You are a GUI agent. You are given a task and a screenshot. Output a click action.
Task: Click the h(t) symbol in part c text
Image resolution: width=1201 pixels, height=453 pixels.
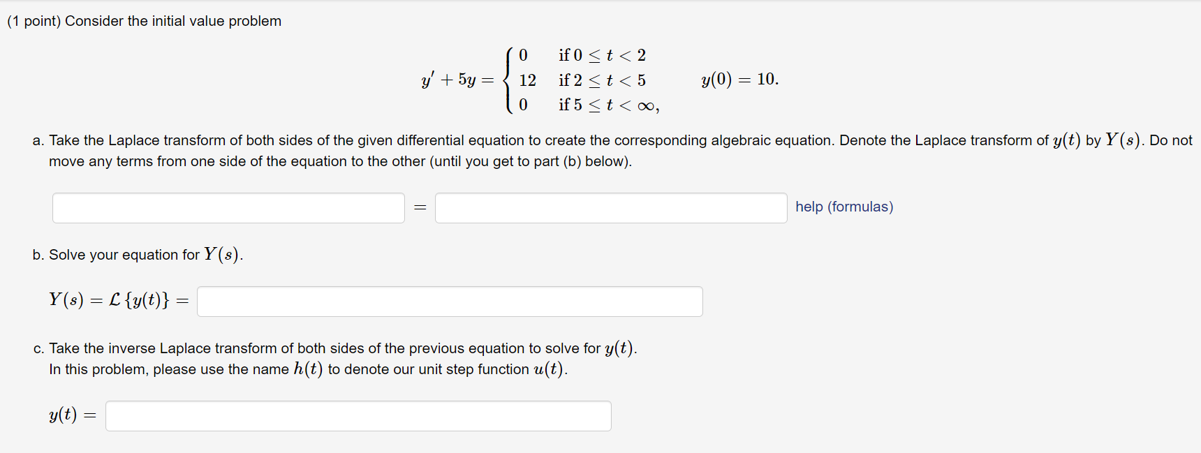click(308, 369)
